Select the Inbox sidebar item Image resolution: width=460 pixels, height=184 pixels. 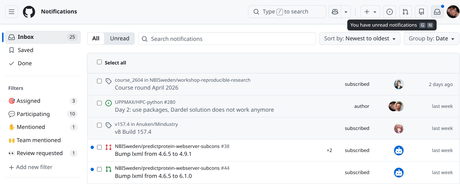[43, 37]
